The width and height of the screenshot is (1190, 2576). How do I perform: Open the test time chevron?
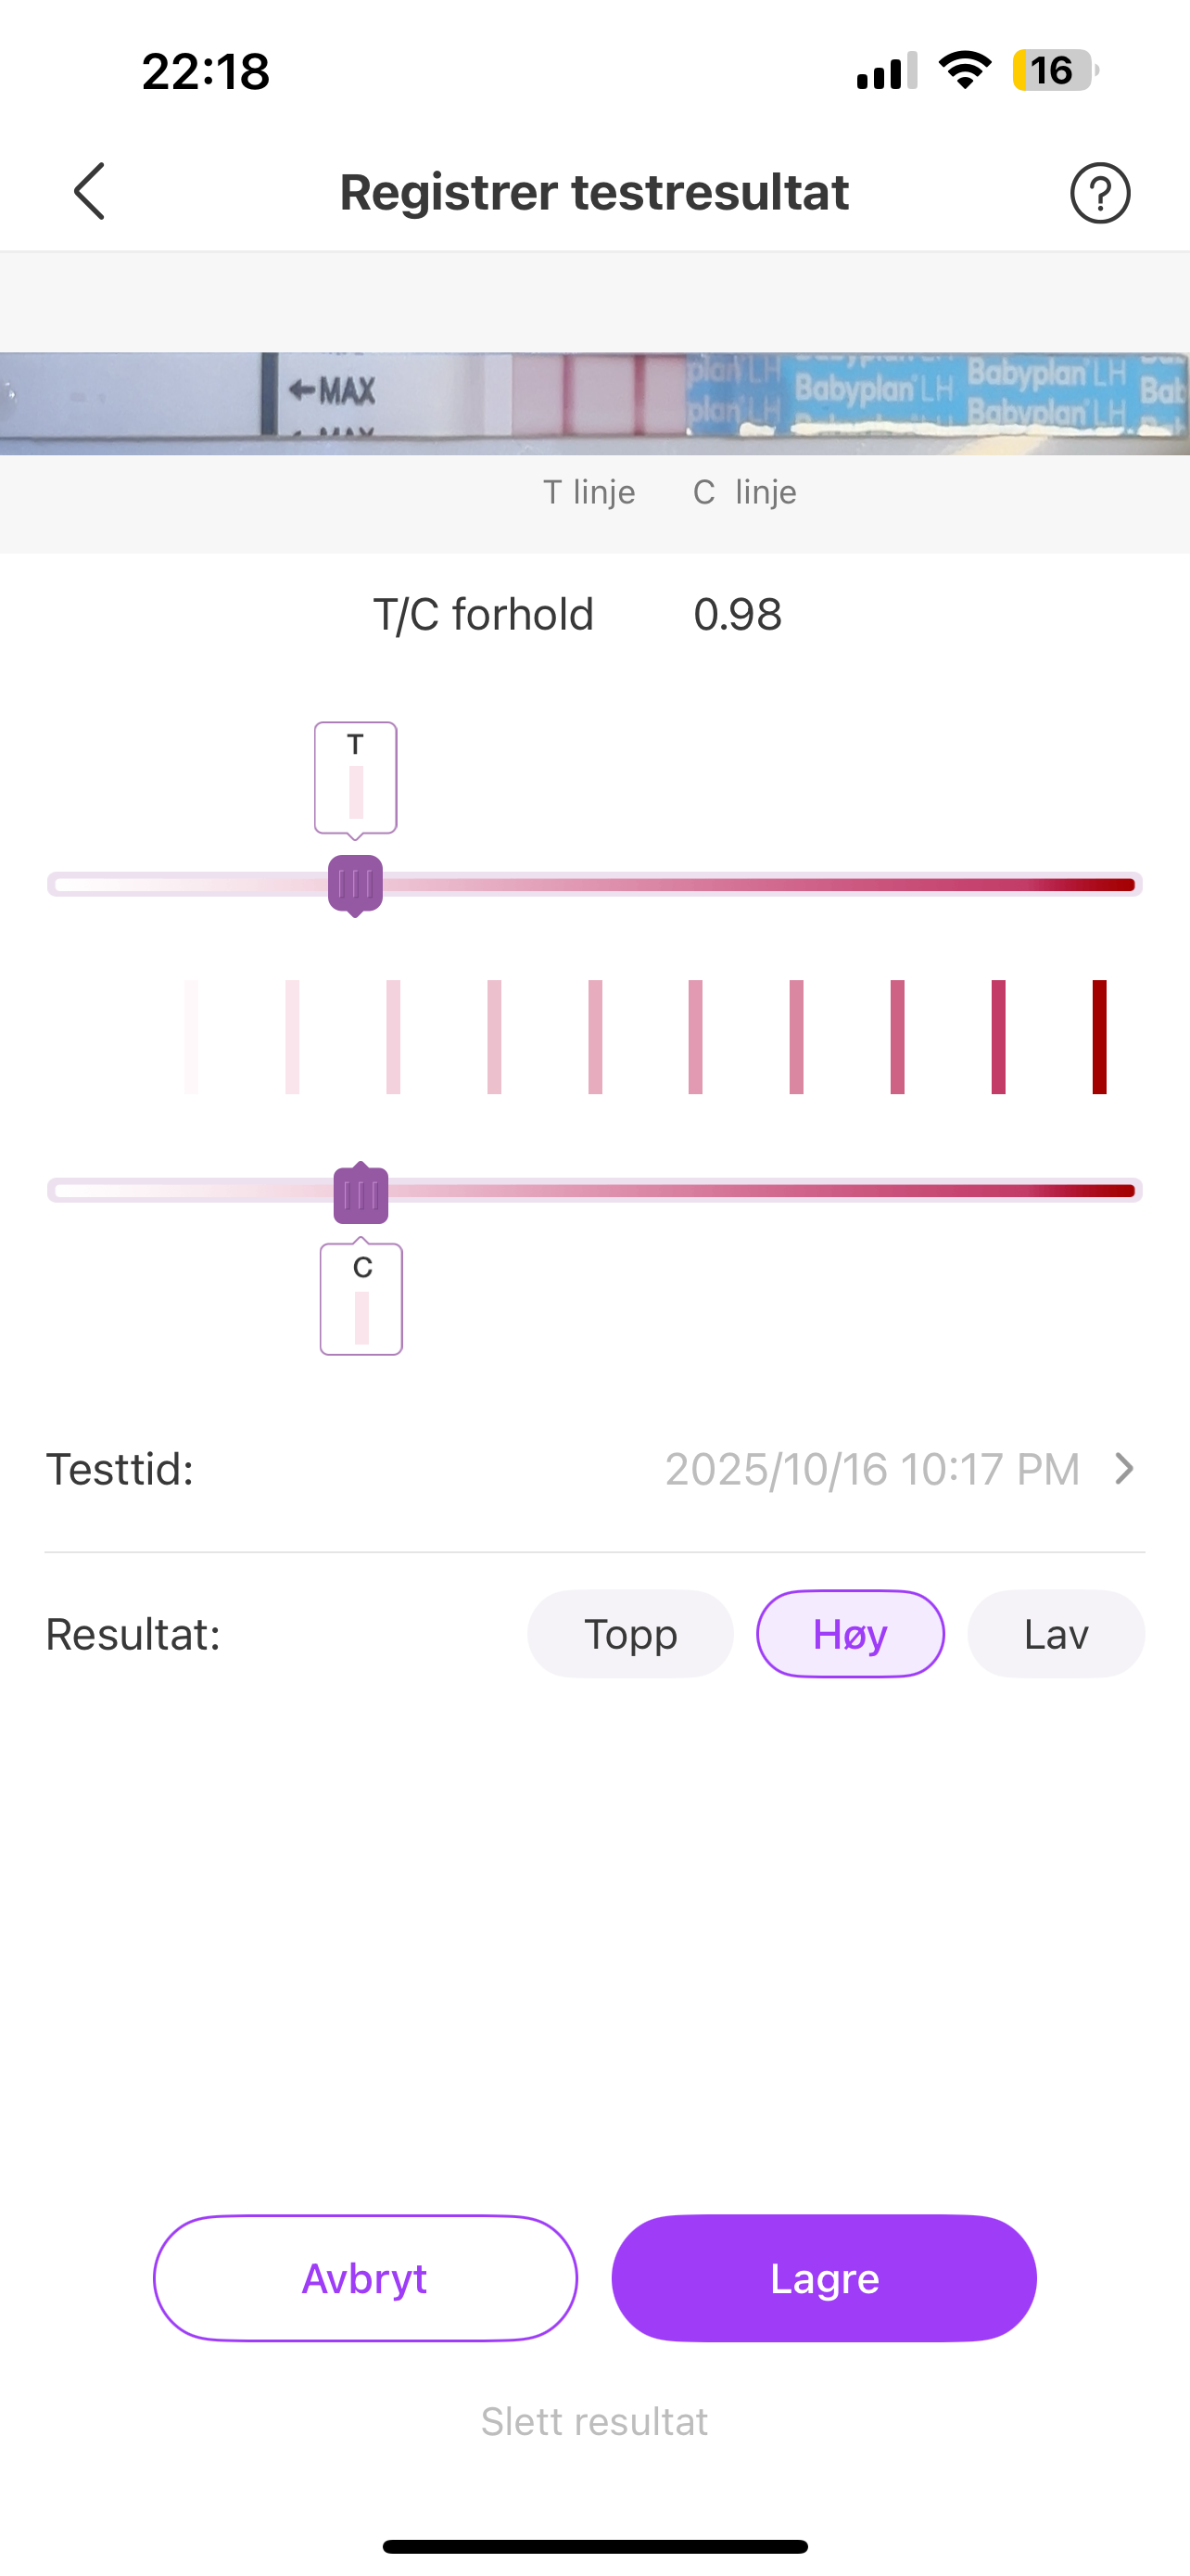tap(1125, 1469)
